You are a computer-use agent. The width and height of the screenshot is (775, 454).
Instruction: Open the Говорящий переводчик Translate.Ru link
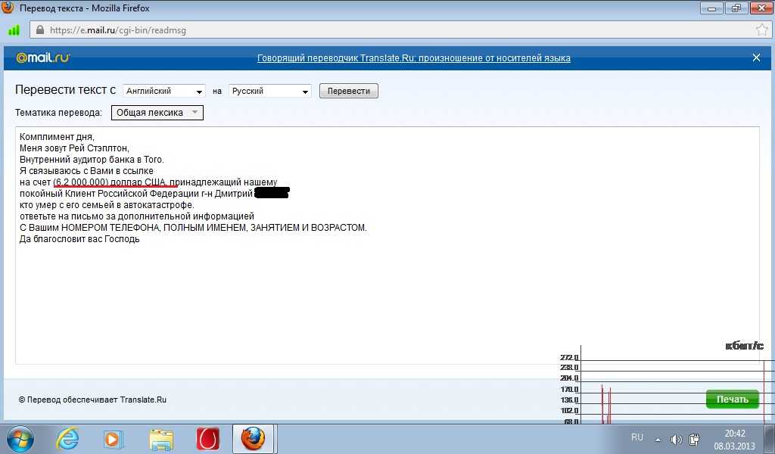pyautogui.click(x=413, y=58)
